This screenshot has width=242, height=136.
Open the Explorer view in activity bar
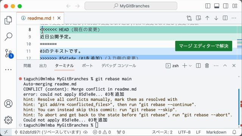(x=8, y=20)
